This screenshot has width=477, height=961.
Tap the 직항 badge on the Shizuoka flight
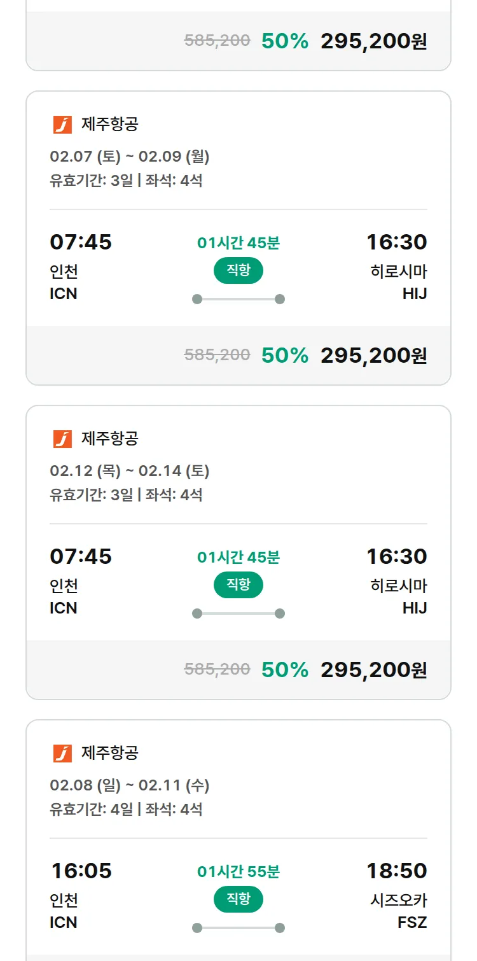238,899
